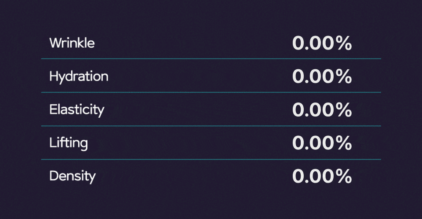The image size is (422, 219).
Task: Select the Lifting 0.00% value
Action: (x=322, y=143)
